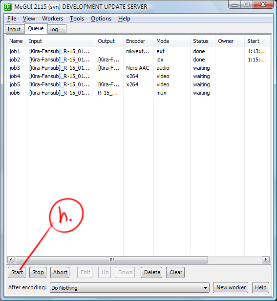The width and height of the screenshot is (277, 301).
Task: Open the Tools menu
Action: [77, 19]
